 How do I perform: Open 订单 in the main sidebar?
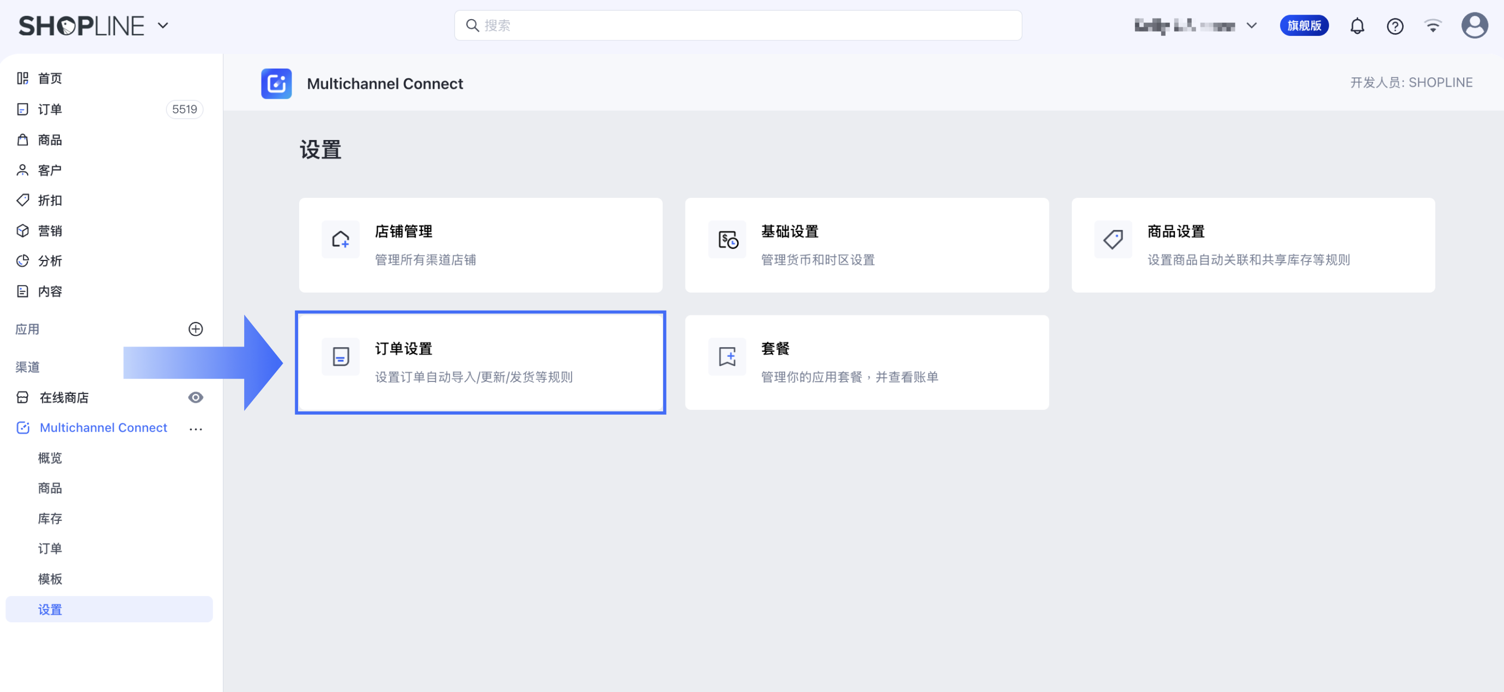click(50, 109)
